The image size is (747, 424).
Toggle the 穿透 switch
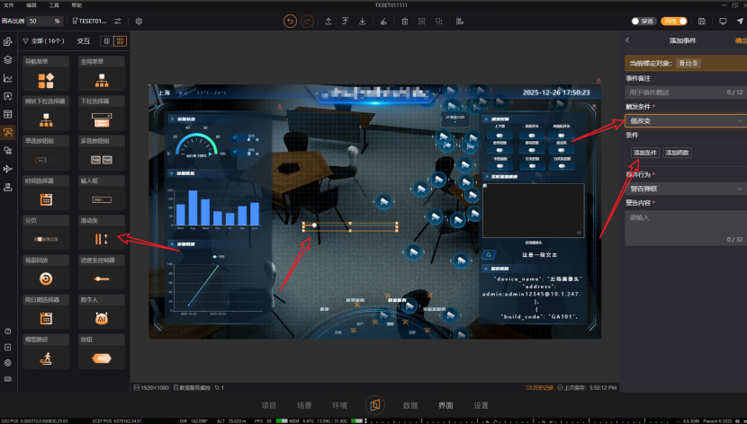(x=643, y=21)
